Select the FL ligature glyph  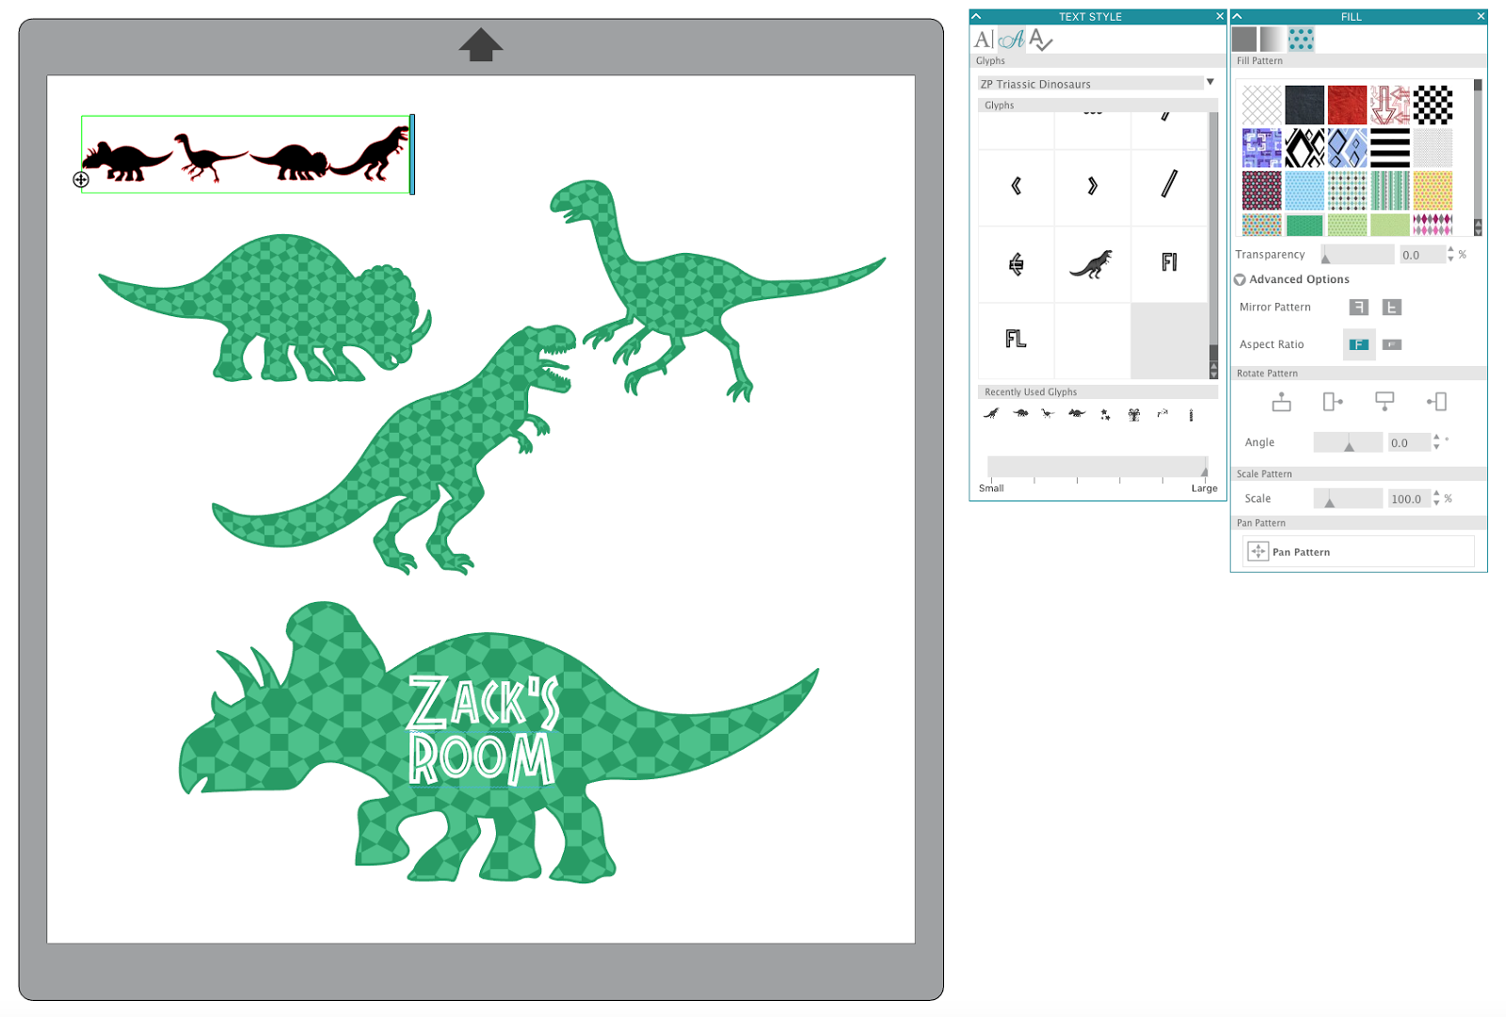pyautogui.click(x=1015, y=341)
